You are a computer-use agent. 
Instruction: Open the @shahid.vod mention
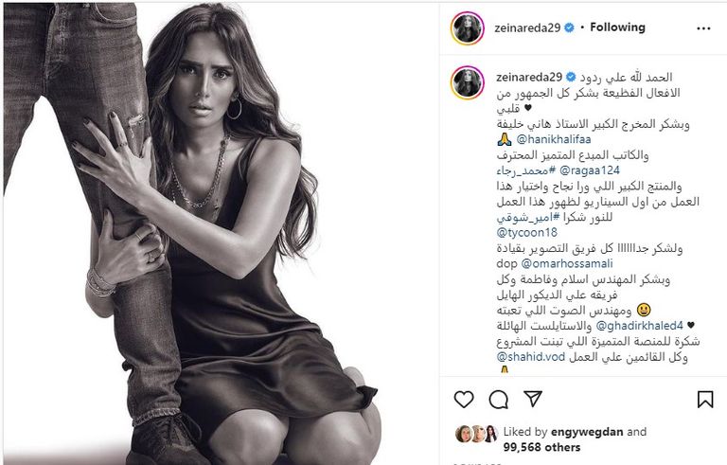pos(531,357)
